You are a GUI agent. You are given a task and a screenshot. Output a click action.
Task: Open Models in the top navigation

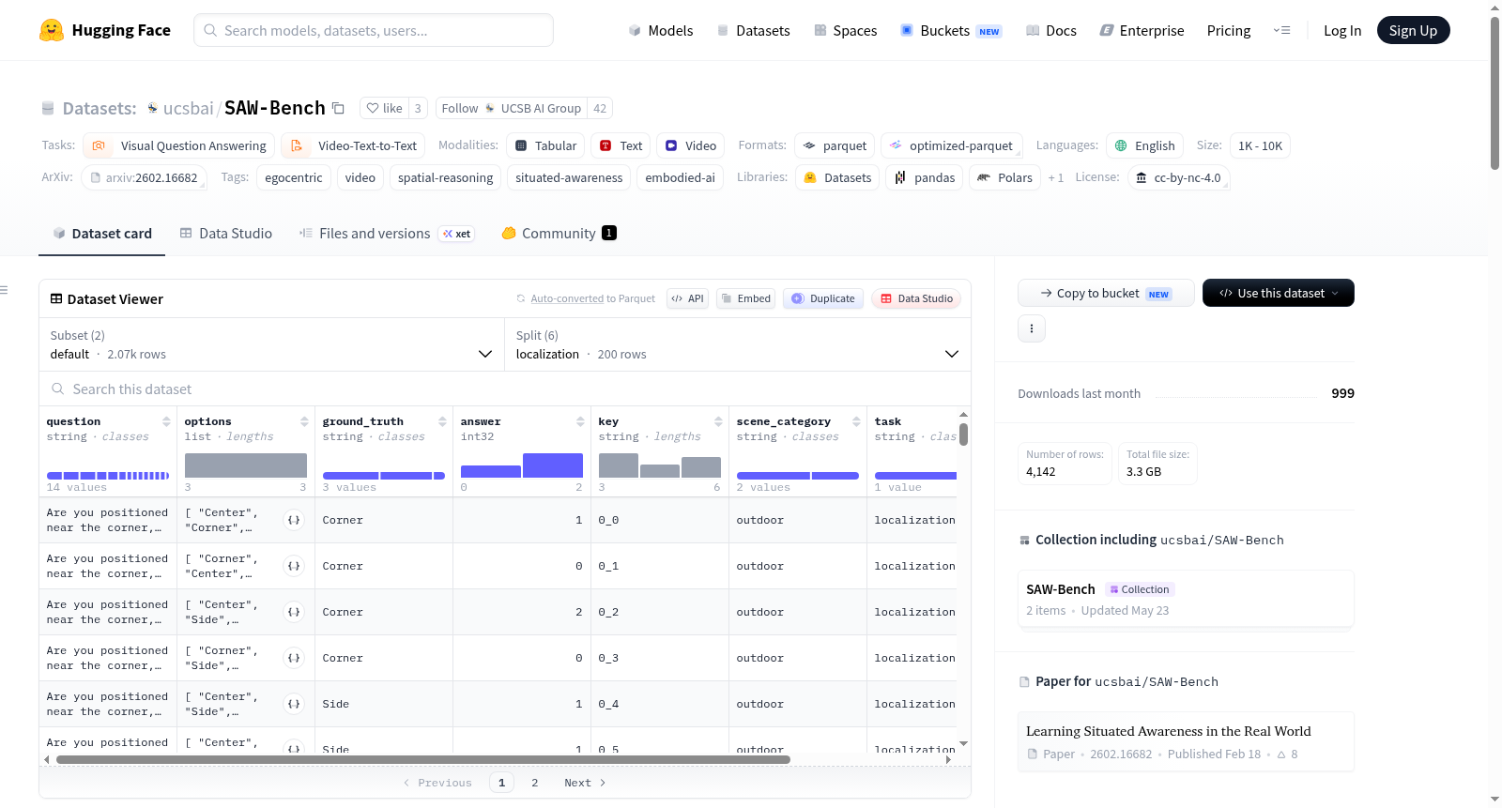(661, 30)
